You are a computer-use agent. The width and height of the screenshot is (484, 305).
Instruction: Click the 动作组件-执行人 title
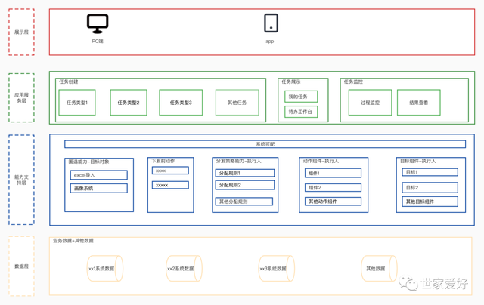coord(321,161)
